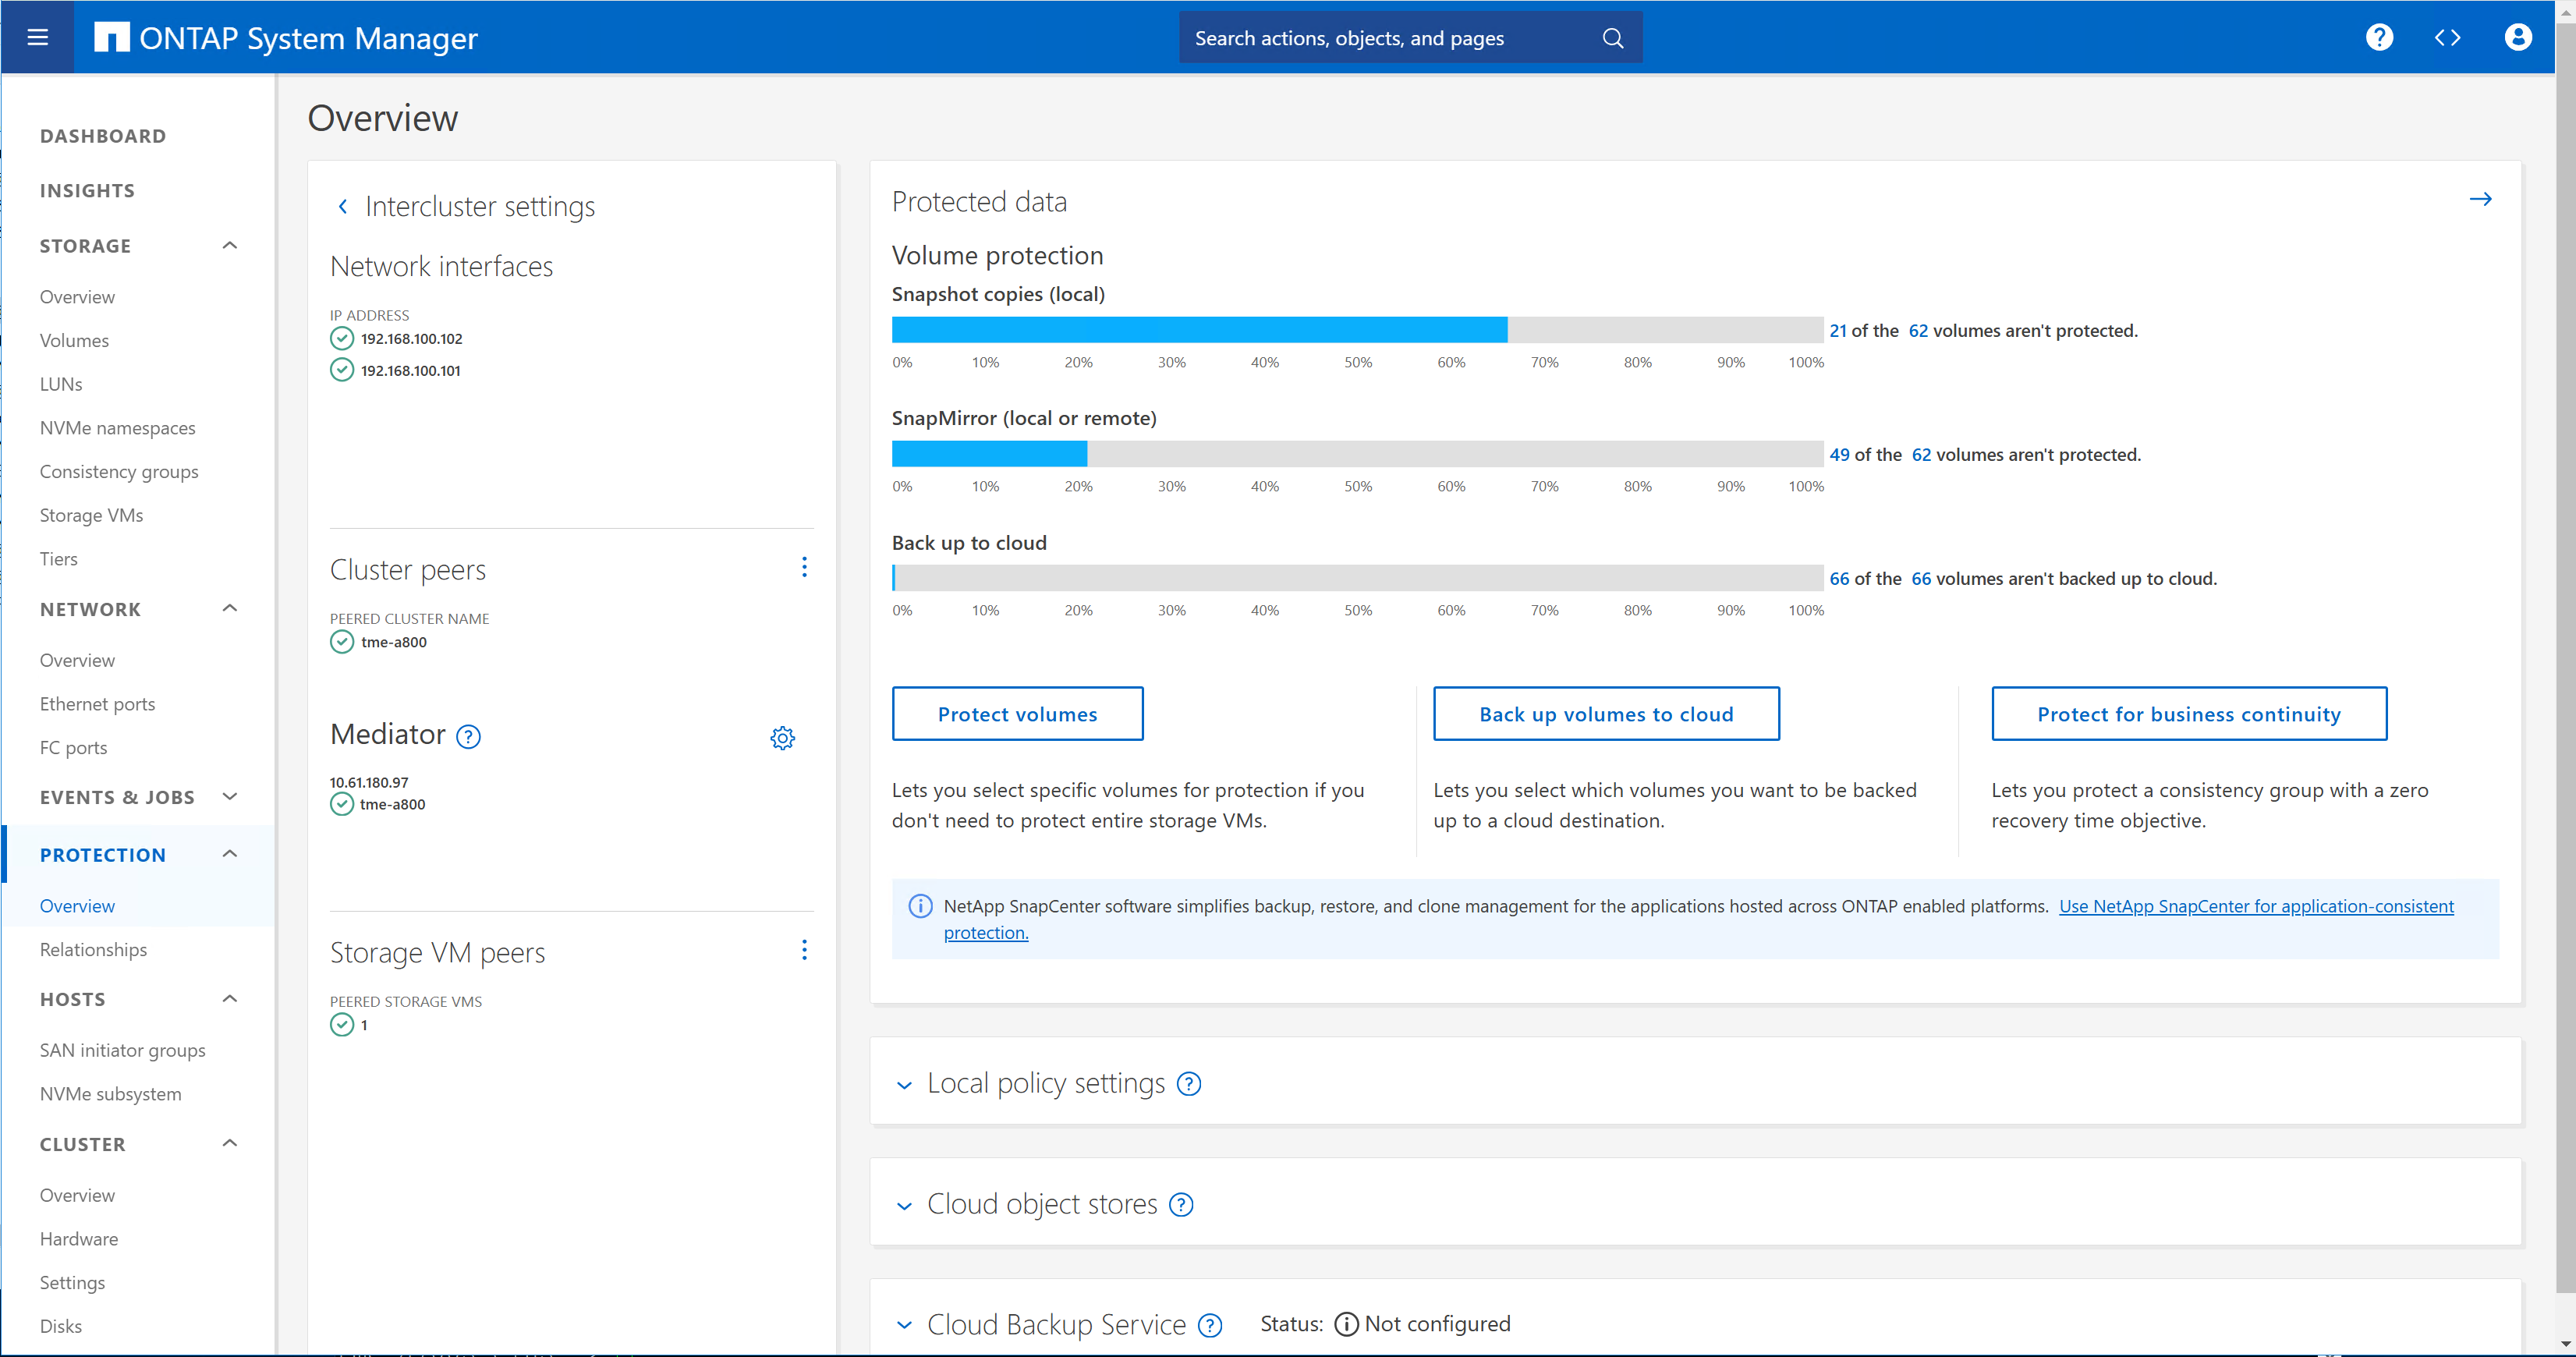Click the help question mark icon in header
Image resolution: width=2576 pixels, height=1357 pixels.
2379,38
